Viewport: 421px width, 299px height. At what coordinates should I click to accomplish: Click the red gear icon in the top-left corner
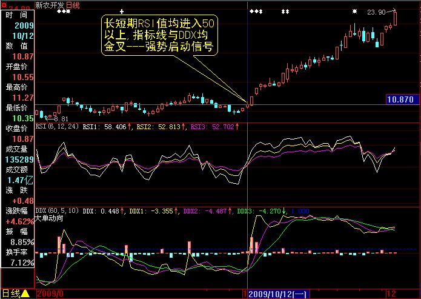(x=4, y=5)
